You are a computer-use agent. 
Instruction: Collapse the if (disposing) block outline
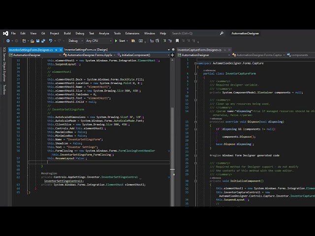[x=195, y=129]
